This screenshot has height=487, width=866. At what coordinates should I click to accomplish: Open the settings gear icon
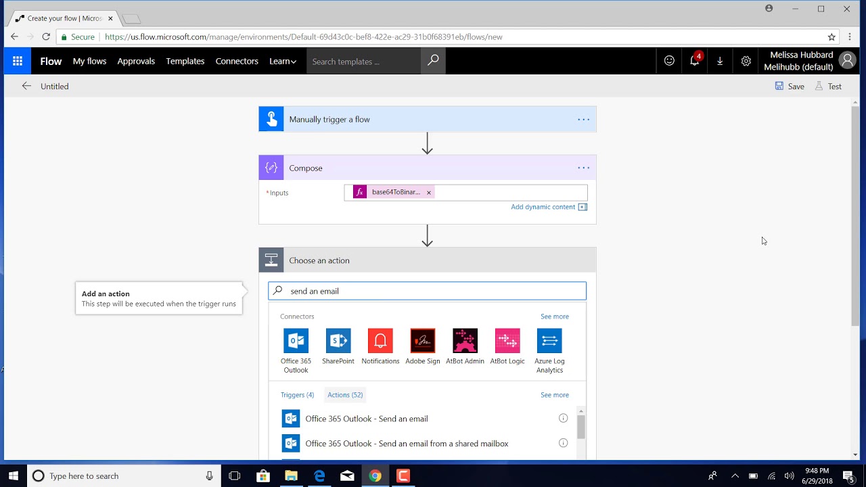pos(746,61)
